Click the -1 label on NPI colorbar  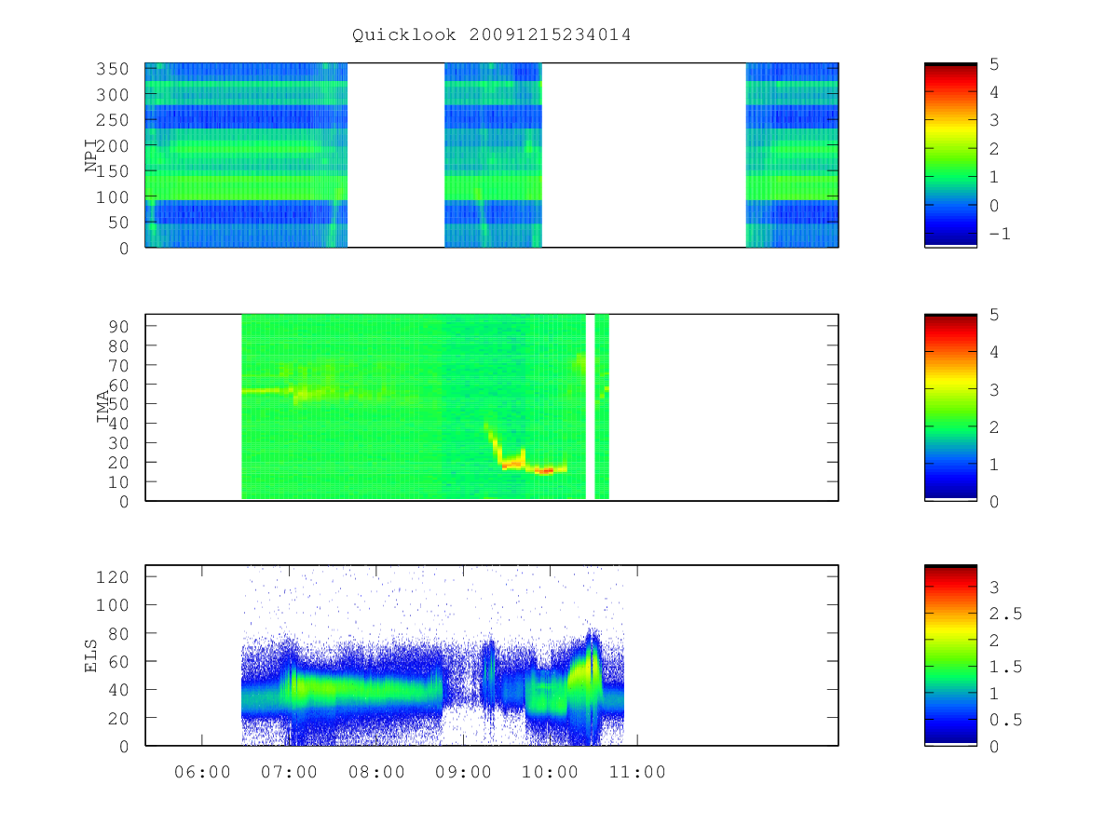(998, 235)
